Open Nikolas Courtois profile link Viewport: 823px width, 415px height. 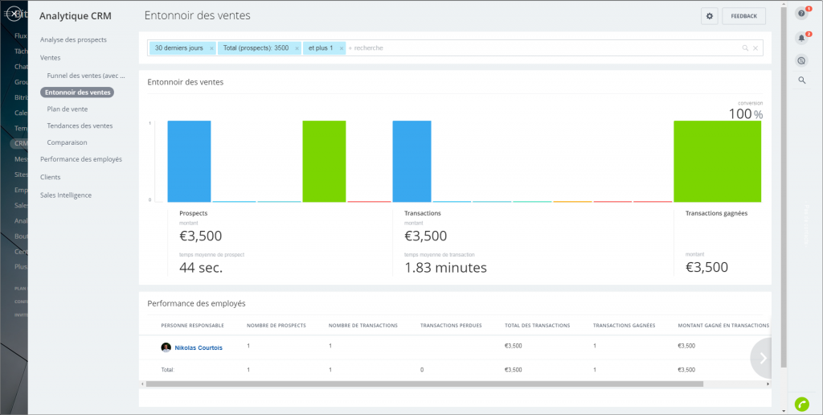tap(199, 347)
